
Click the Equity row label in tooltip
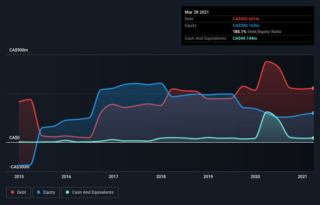(x=191, y=25)
